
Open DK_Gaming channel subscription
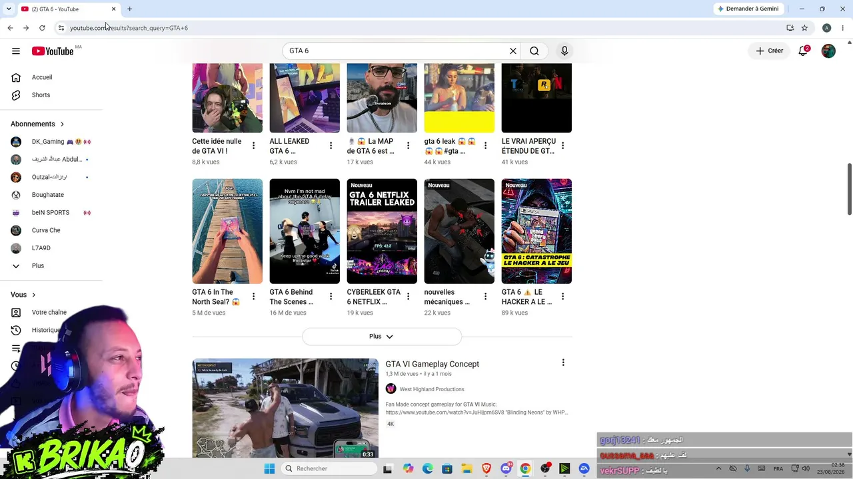pyautogui.click(x=51, y=142)
